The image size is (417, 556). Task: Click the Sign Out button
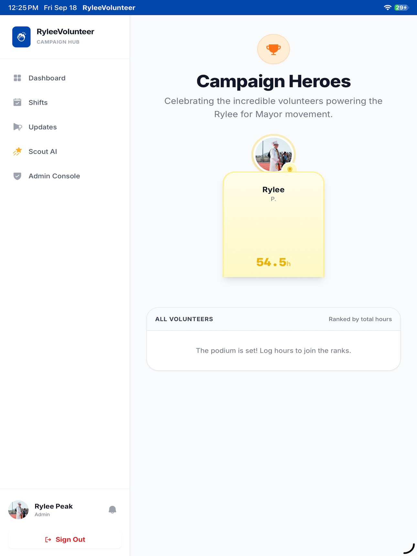[x=65, y=539]
